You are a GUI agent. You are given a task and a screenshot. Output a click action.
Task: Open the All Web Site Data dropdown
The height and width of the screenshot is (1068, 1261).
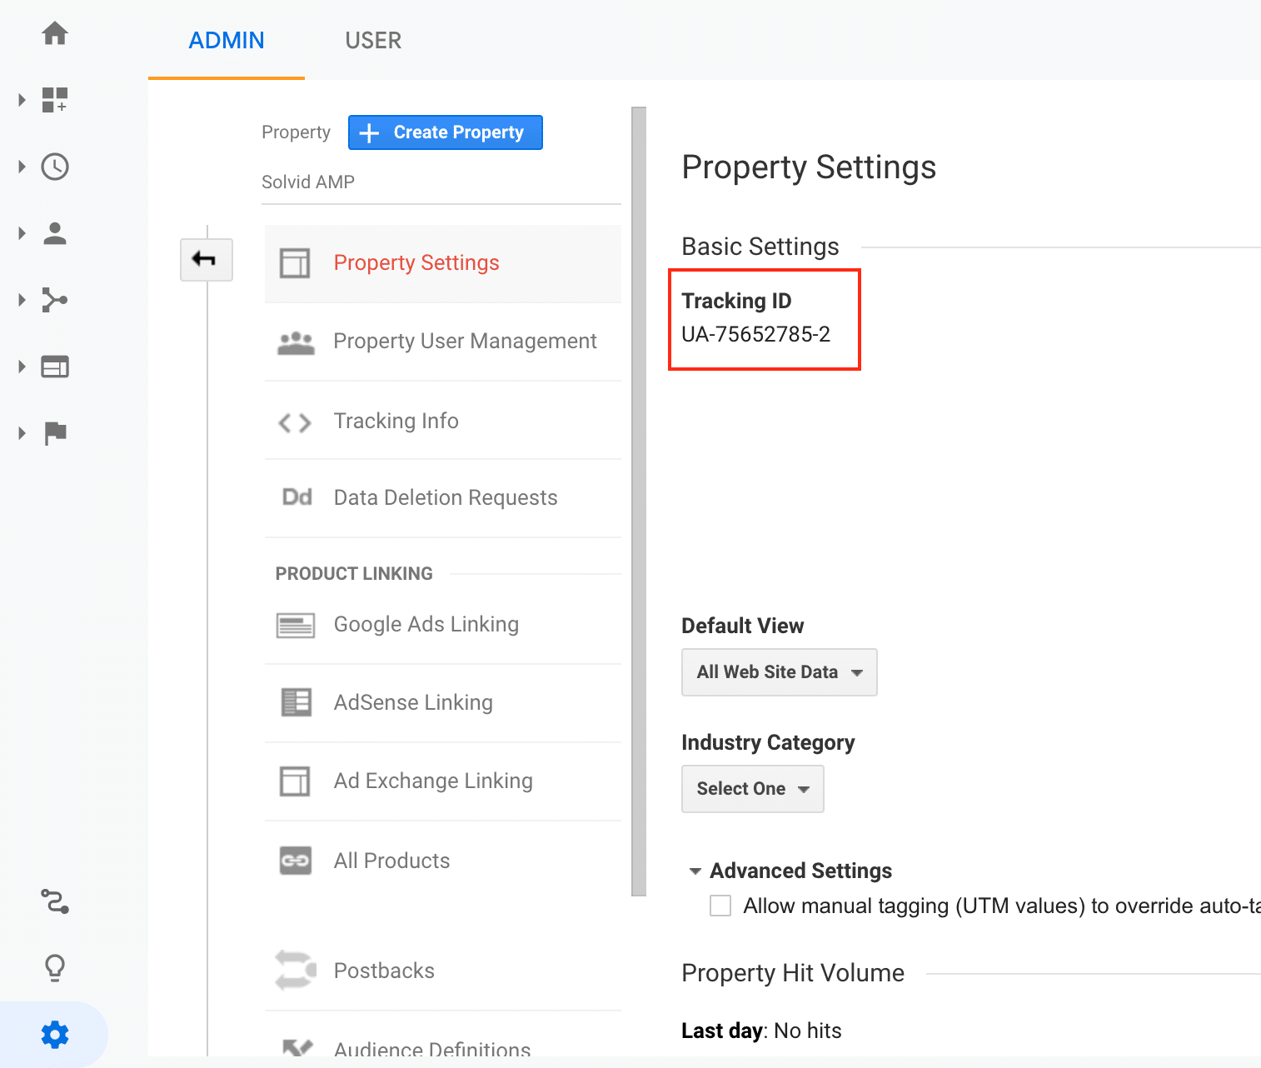tap(780, 672)
